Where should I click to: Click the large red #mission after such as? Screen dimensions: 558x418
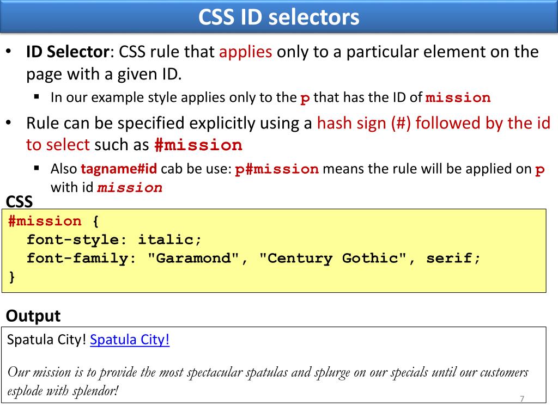tap(198, 145)
